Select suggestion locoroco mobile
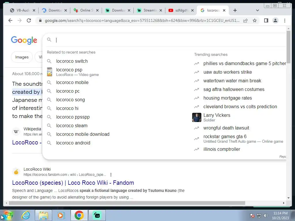Viewport: 295px width, 221px height. point(72,83)
